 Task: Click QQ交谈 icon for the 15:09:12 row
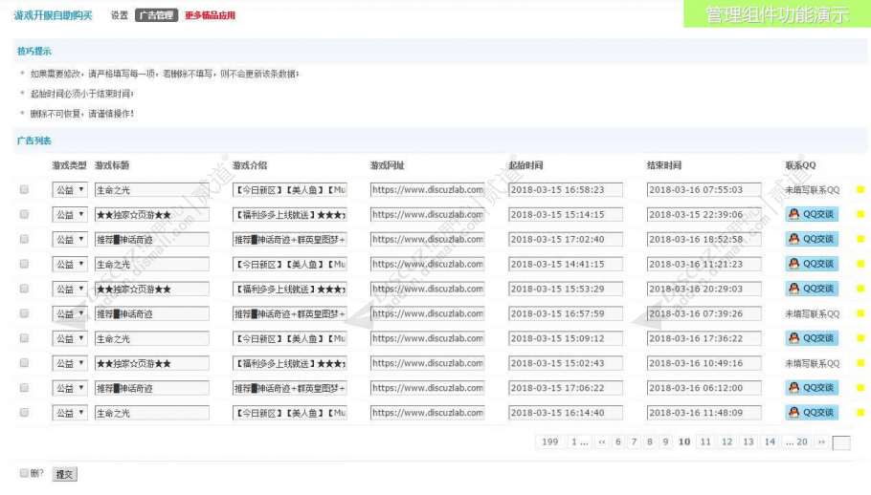812,338
